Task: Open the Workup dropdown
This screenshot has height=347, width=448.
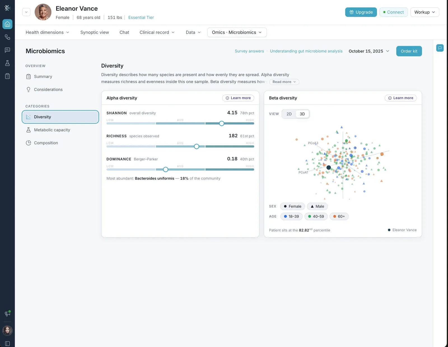Action: [424, 12]
